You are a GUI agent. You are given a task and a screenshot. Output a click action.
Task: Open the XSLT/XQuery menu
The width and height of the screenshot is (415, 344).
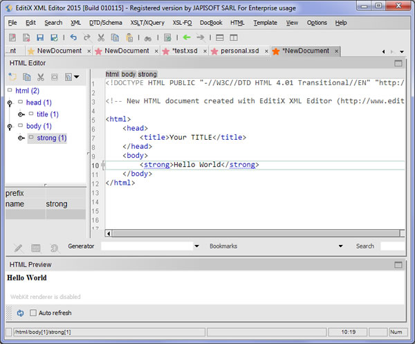point(147,23)
